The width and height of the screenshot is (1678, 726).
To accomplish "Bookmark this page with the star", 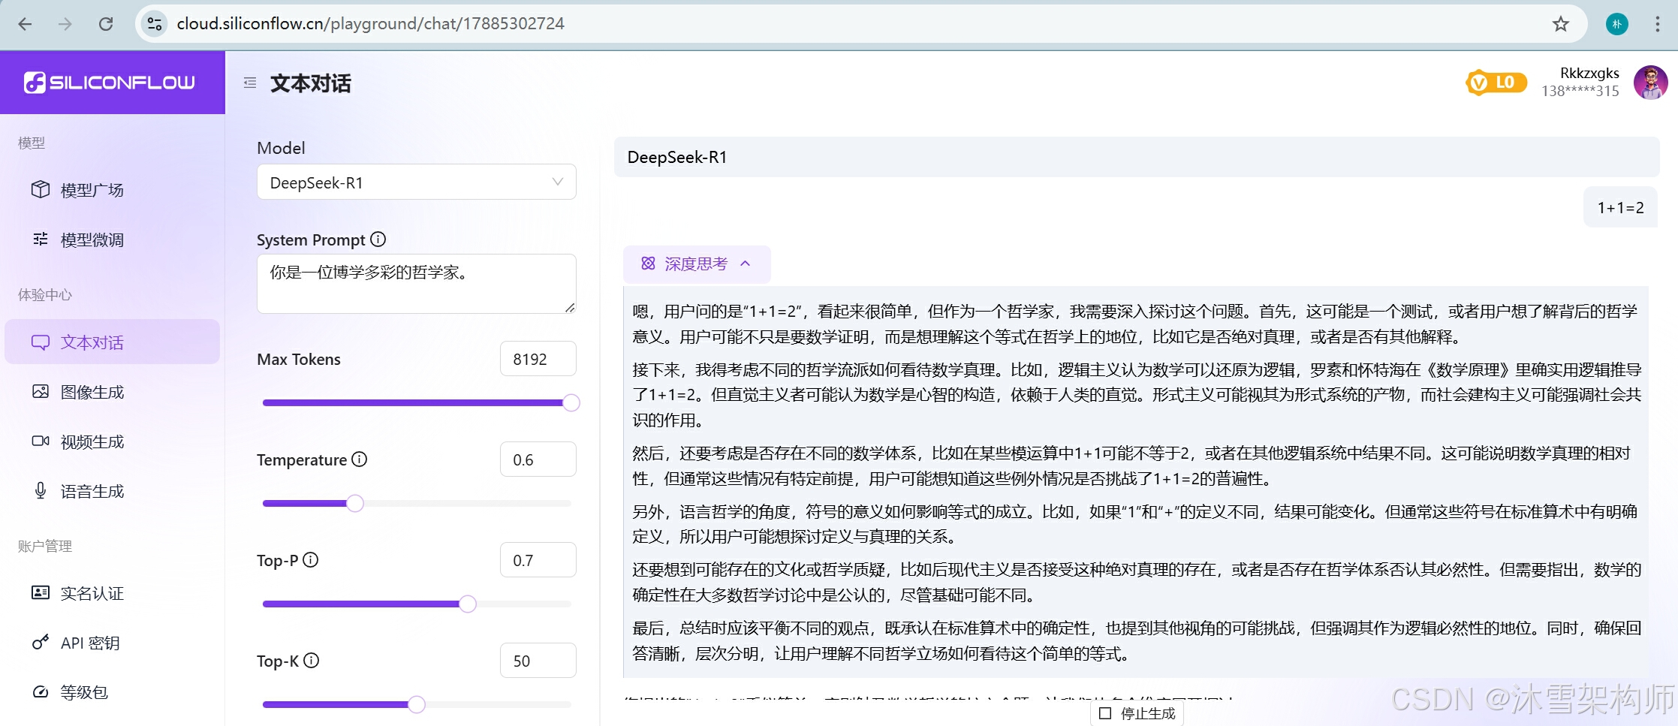I will coord(1561,24).
